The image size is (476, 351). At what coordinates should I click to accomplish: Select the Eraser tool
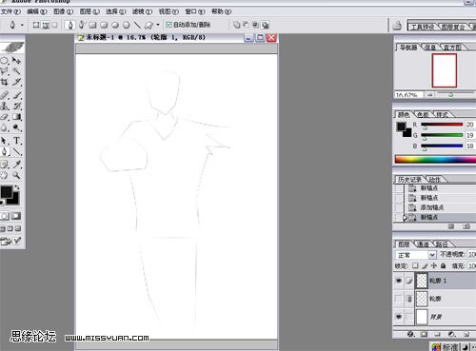tap(5, 117)
